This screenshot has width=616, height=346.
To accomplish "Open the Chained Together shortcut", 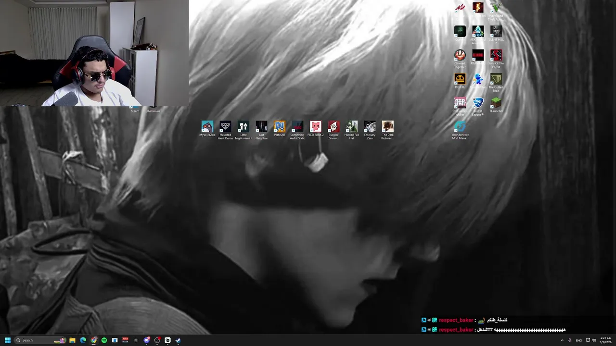I will pyautogui.click(x=460, y=59).
